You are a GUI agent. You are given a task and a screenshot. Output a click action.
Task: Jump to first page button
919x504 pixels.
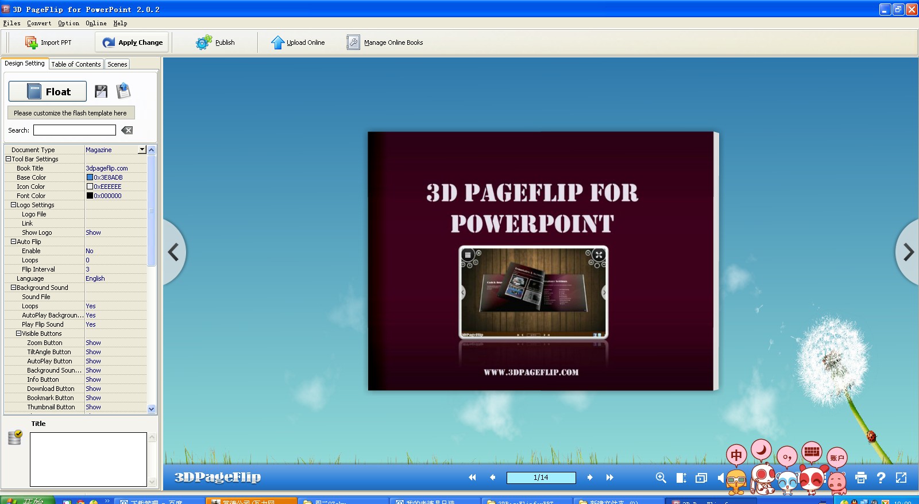pos(472,478)
